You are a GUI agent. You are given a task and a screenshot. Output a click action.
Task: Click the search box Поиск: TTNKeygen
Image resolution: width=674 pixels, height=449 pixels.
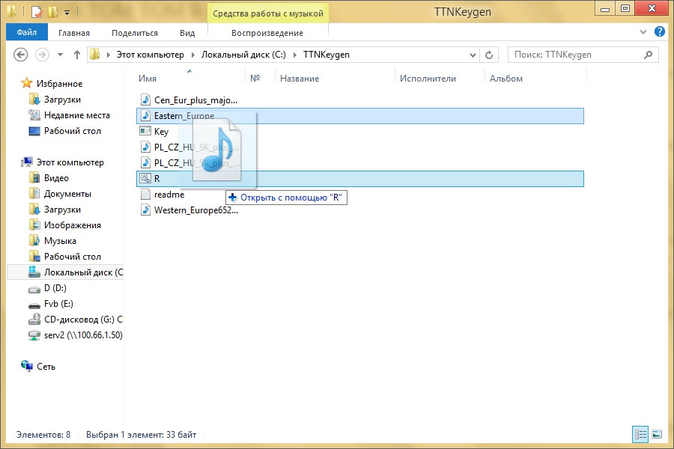click(583, 55)
